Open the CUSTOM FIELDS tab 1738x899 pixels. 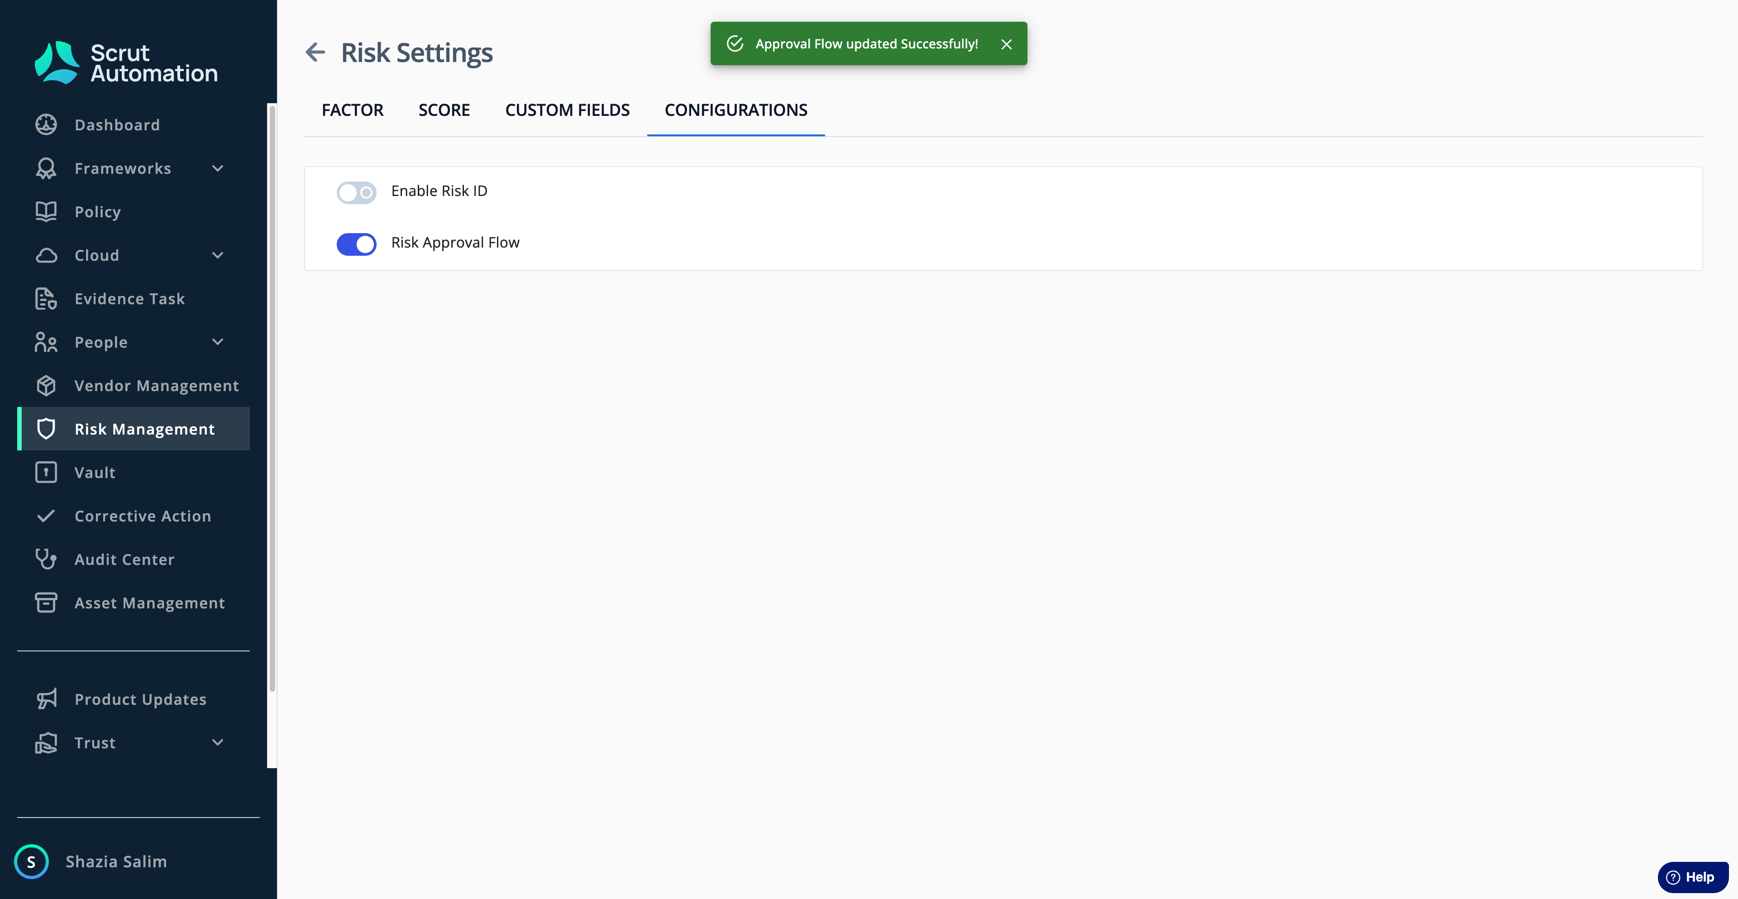tap(568, 110)
